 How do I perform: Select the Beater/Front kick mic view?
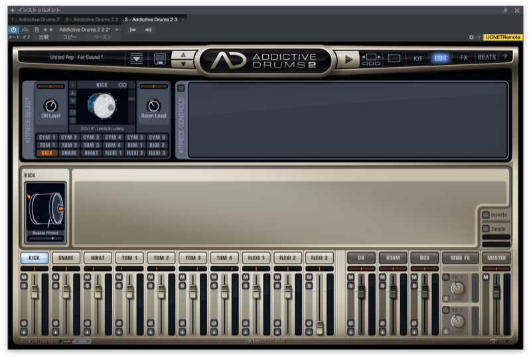tap(45, 212)
